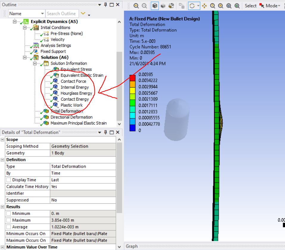The height and width of the screenshot is (250, 285).
Task: Click the Fixed Support tree entry
Action: tap(53, 51)
